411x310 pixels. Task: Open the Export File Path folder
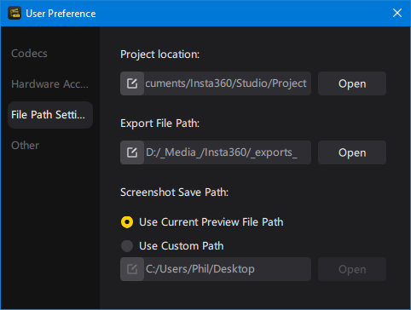(x=352, y=152)
